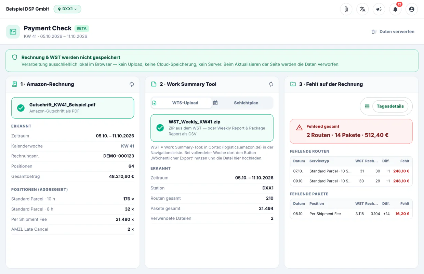Click the Beispiel DSP GmbH company name
Image resolution: width=424 pixels, height=274 pixels.
28,9
